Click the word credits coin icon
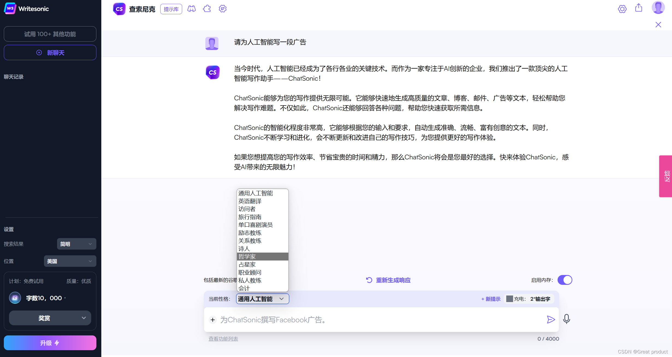Screen dimensions: 672x357 click(x=15, y=298)
